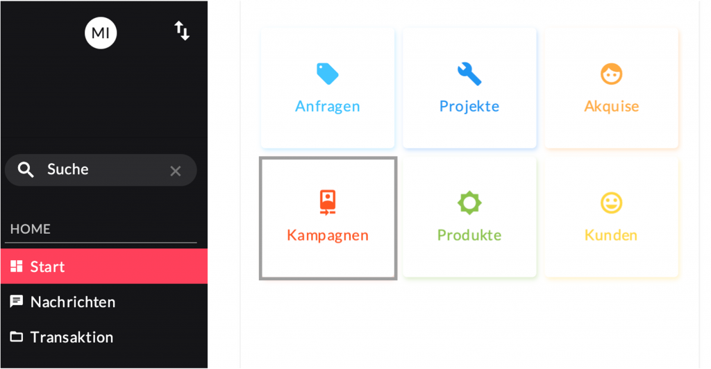Clear the search with the X icon
Image resolution: width=711 pixels, height=369 pixels.
pyautogui.click(x=176, y=171)
